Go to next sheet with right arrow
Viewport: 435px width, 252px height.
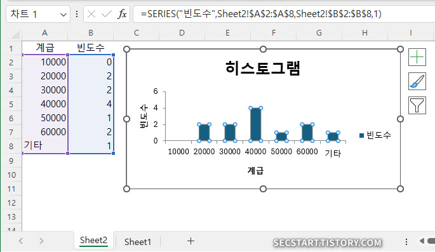[x=41, y=241]
